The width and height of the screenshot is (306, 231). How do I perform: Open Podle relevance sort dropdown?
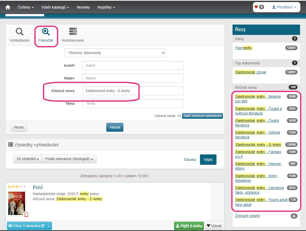69,159
